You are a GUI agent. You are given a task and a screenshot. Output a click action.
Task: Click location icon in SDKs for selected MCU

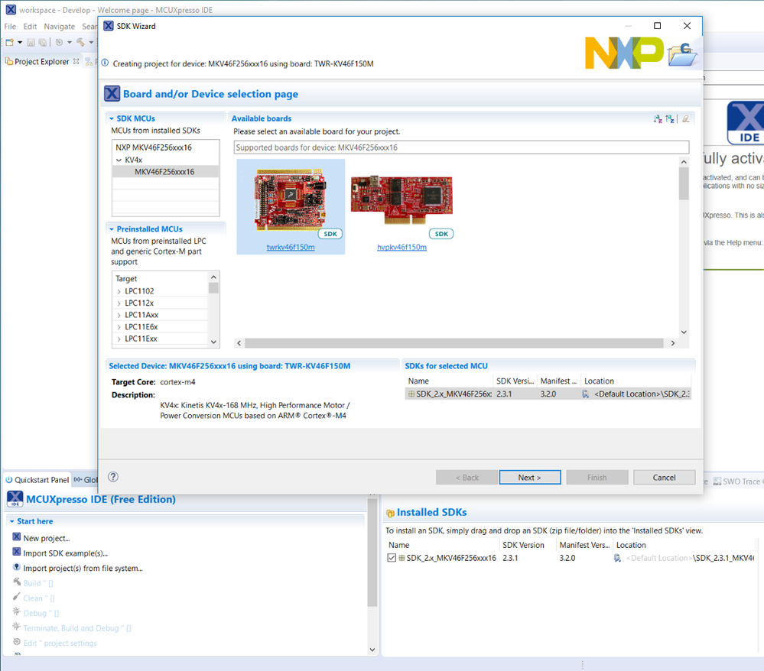(x=586, y=394)
